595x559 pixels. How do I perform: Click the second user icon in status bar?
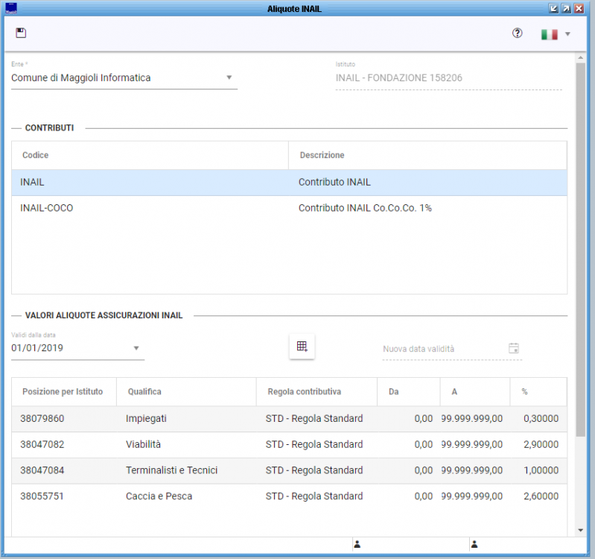coord(474,545)
